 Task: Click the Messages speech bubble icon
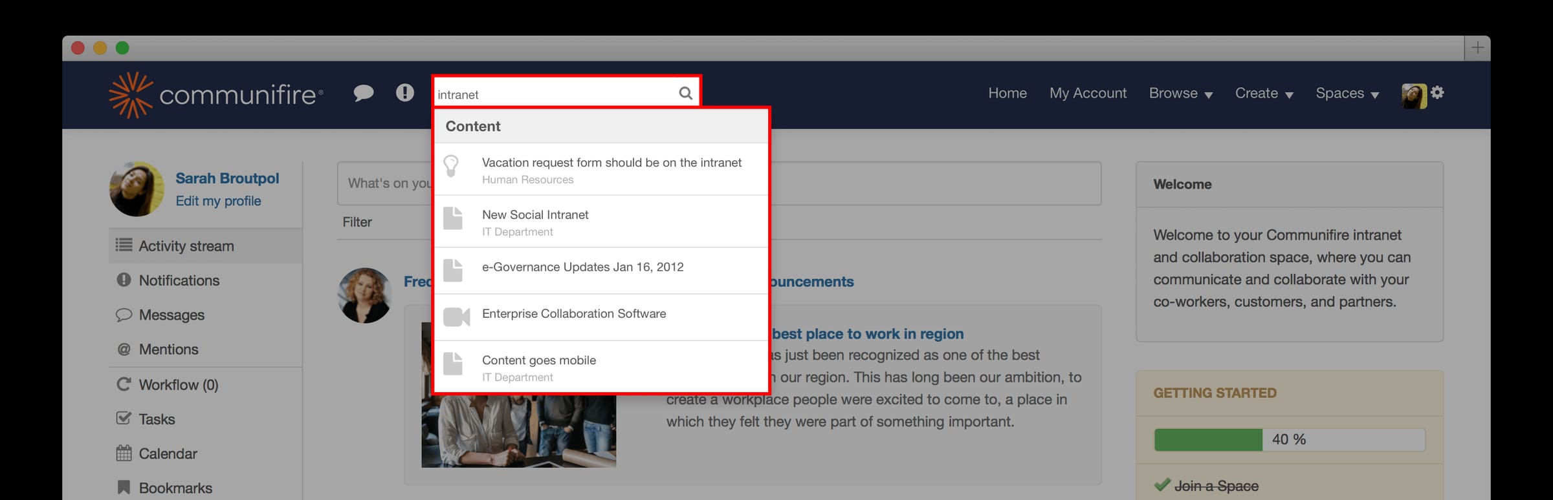coord(124,315)
